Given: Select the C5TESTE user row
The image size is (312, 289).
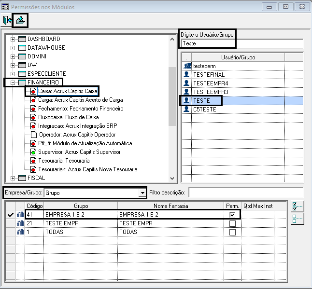Looking at the screenshot, I should [243, 110].
